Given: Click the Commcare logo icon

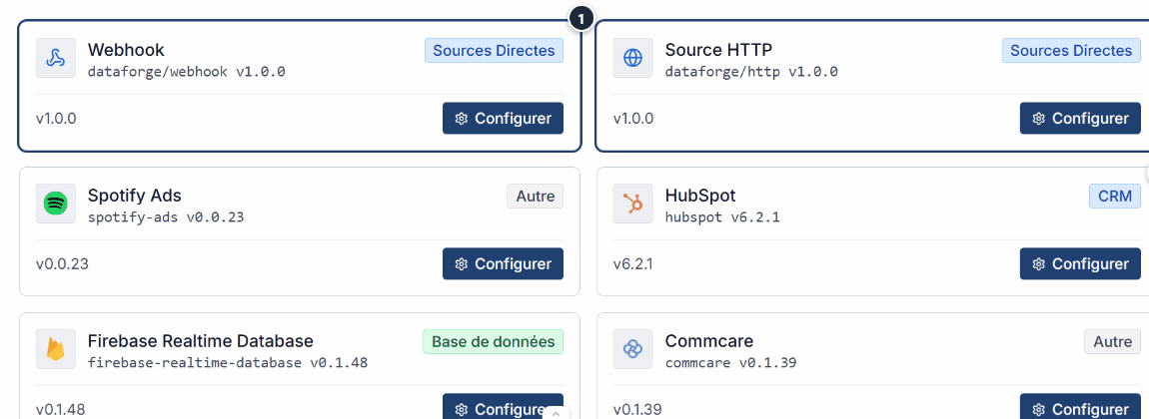Looking at the screenshot, I should coord(632,349).
